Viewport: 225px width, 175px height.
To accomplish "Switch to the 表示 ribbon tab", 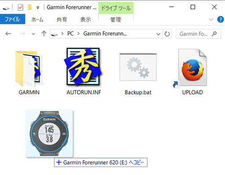I will (85, 19).
